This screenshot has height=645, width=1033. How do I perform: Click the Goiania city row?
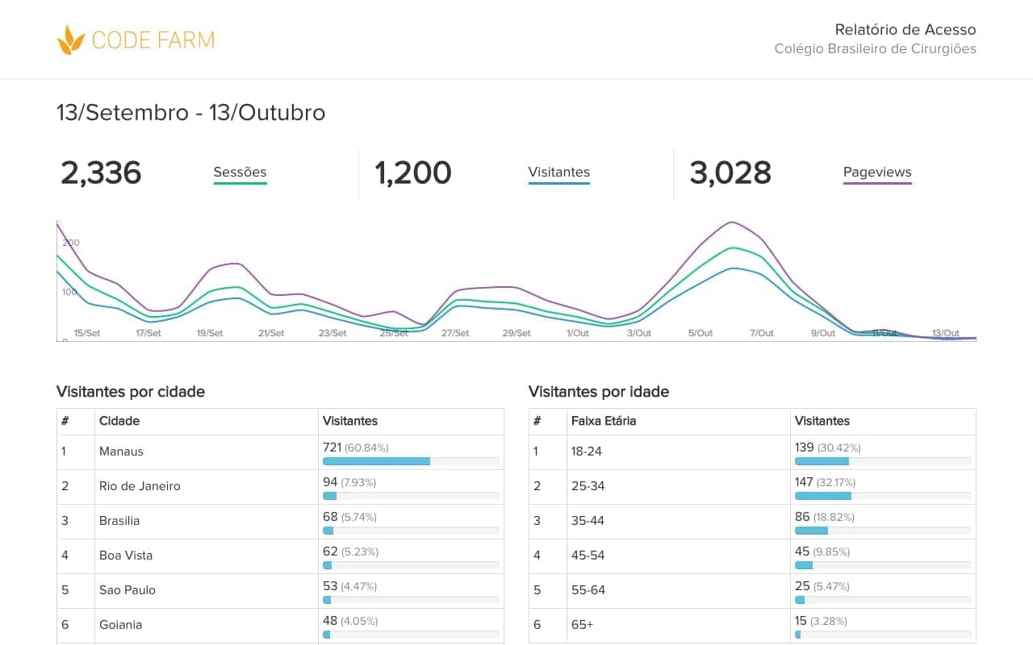280,626
